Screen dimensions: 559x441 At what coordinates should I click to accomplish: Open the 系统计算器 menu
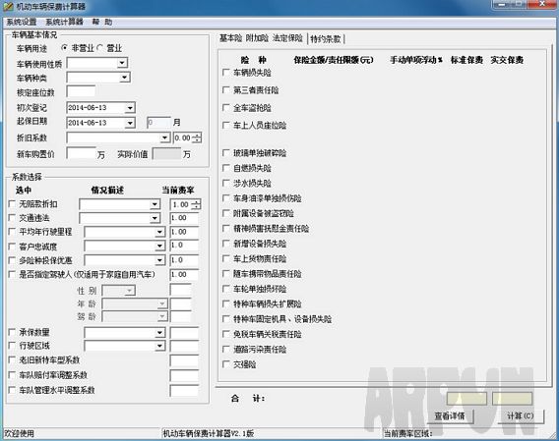[64, 22]
